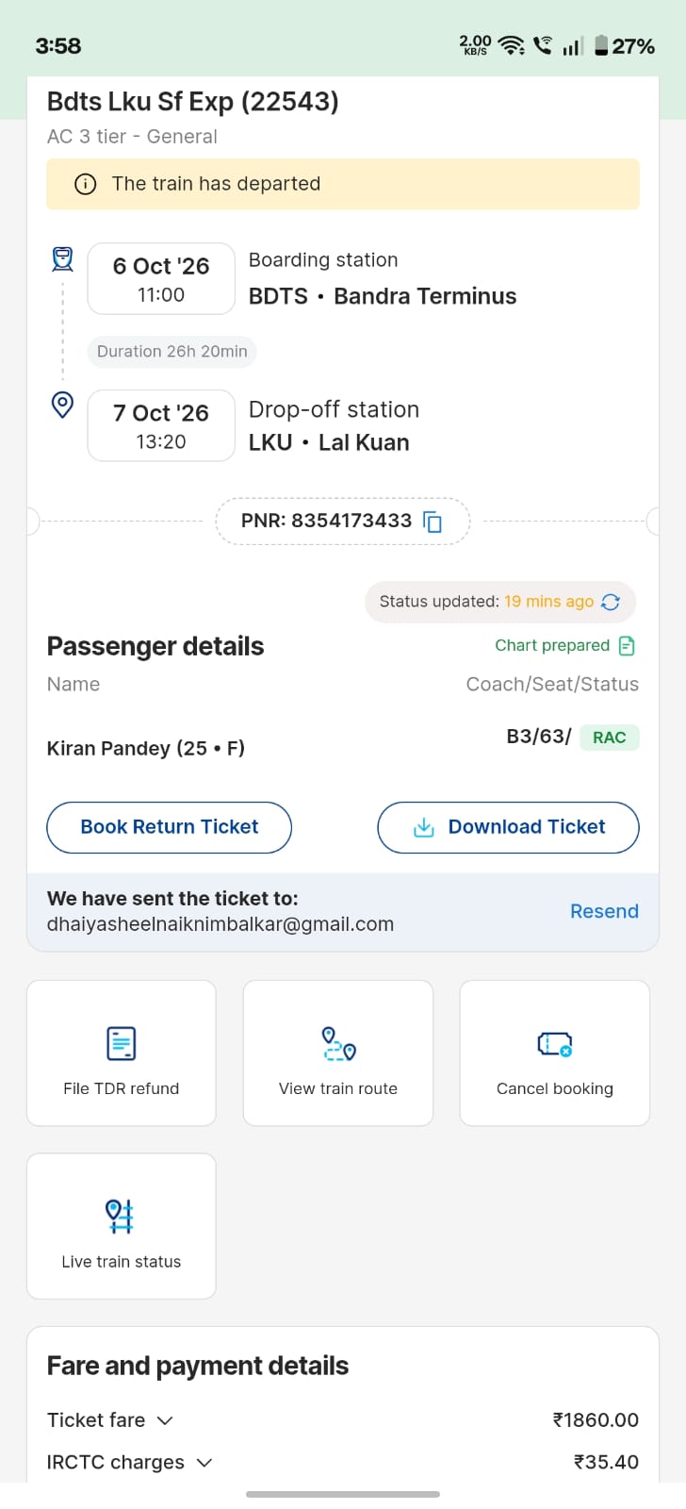Click Book Return Ticket button
Viewport: 686px width, 1509px height.
click(170, 827)
